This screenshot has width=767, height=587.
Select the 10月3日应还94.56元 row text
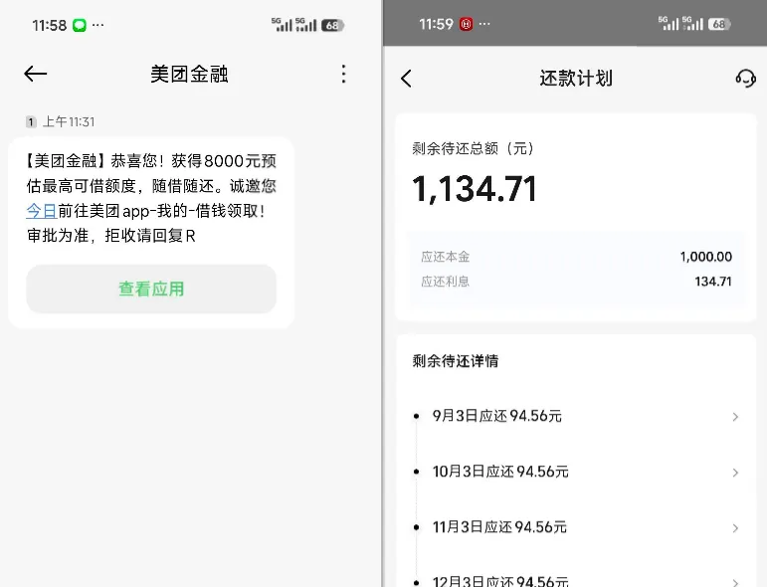point(500,472)
